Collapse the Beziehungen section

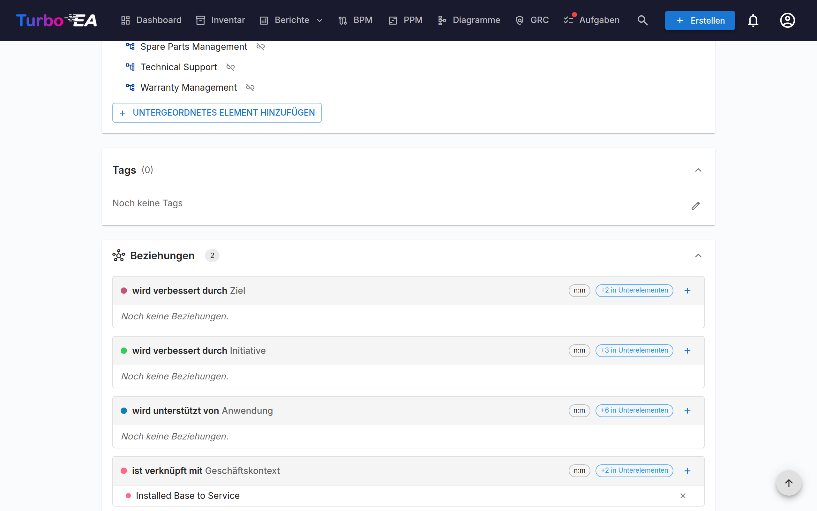[x=698, y=256]
